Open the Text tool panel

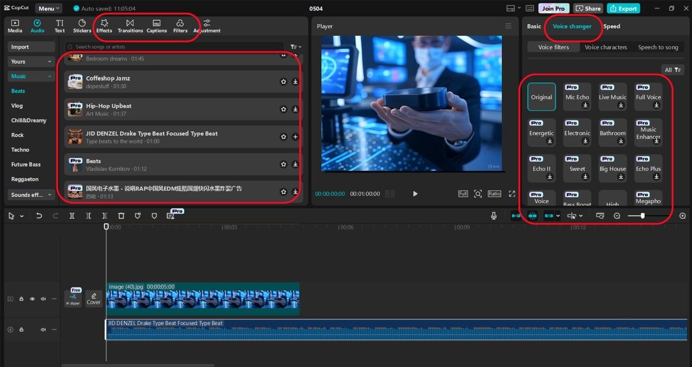click(59, 26)
